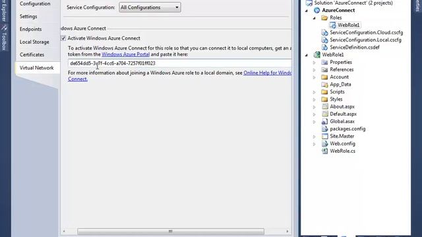422x237 pixels.
Task: Open the Toolbox side tab
Action: (x=4, y=38)
